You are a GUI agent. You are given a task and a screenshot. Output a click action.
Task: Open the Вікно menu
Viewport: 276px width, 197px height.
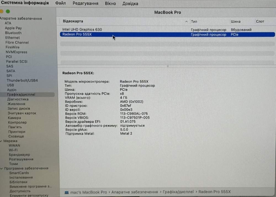coord(110,3)
